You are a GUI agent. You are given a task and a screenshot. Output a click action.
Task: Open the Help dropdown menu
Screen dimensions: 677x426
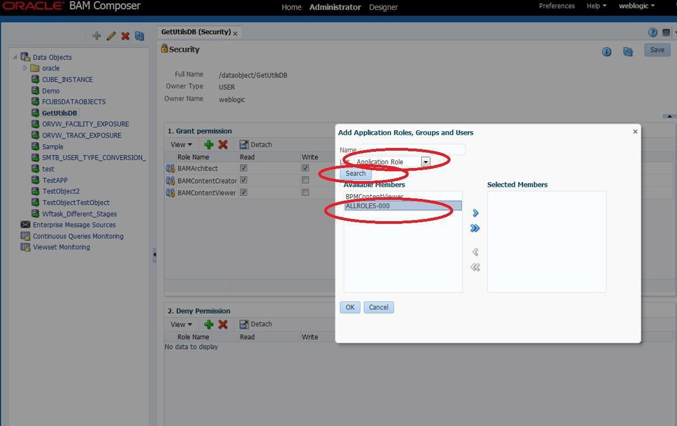(x=596, y=6)
